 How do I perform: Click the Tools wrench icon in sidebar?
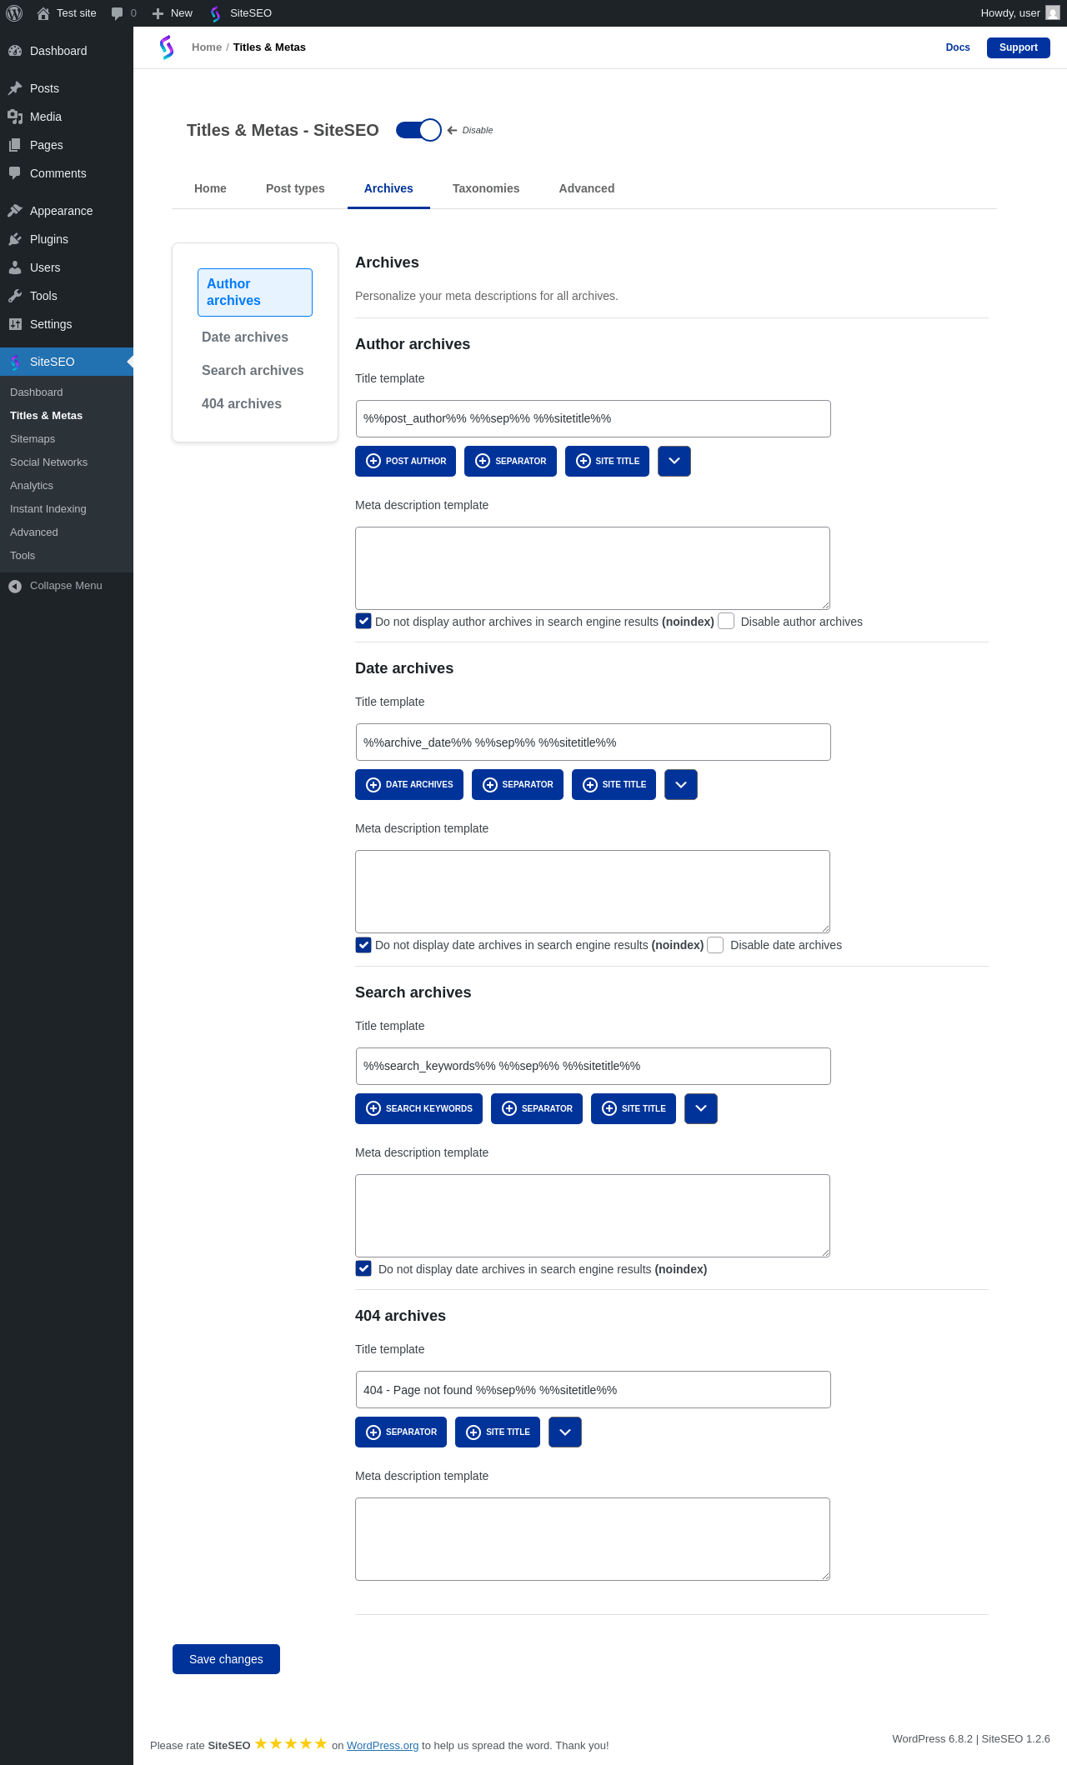(x=15, y=296)
